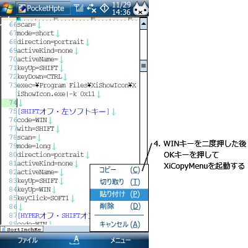Click line 83 text keyUp=SHIFT

37,181
